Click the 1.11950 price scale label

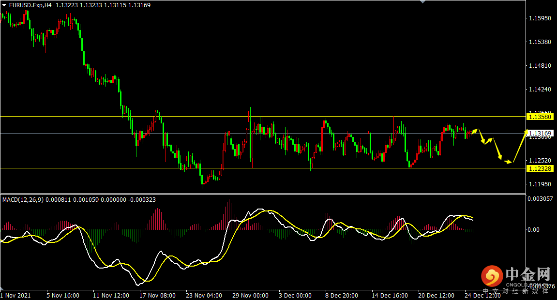click(x=540, y=184)
